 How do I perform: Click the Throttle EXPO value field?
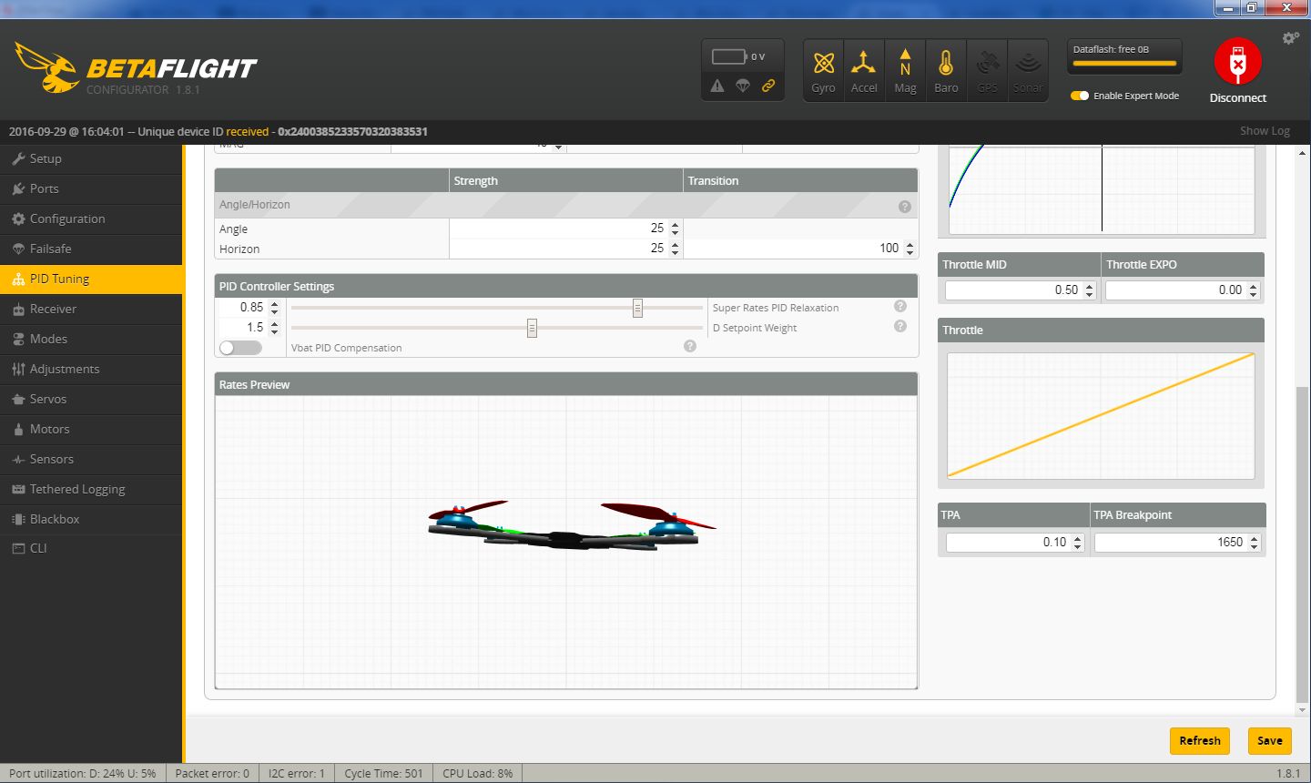pos(1183,290)
